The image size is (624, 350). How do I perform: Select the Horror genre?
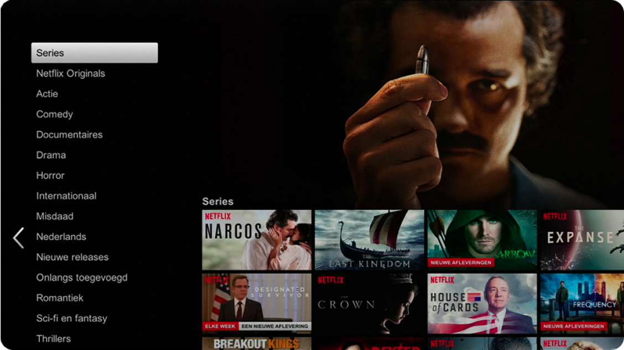click(50, 175)
